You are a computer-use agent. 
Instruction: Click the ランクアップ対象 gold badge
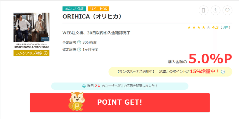[x=31, y=53]
